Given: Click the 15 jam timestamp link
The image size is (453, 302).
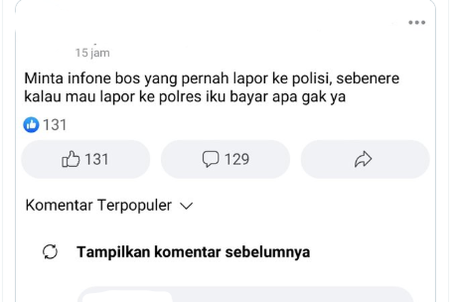Looking at the screenshot, I should (x=92, y=53).
